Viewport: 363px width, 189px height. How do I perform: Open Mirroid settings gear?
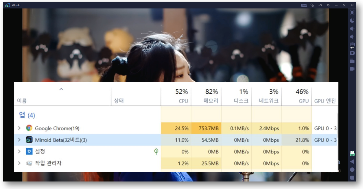(328, 5)
